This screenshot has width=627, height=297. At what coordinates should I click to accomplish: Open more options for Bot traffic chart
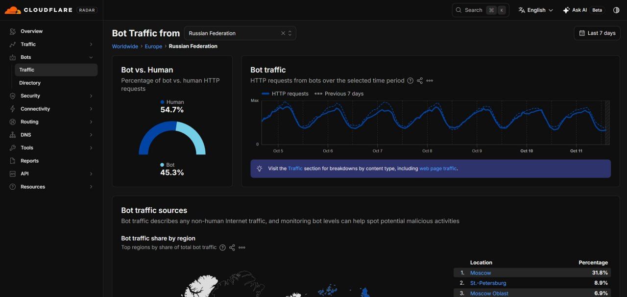(430, 81)
